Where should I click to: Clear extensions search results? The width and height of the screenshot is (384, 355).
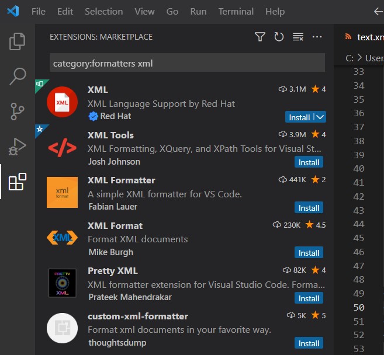[x=298, y=37]
